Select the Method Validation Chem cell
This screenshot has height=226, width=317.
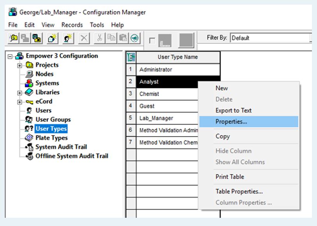(167, 142)
